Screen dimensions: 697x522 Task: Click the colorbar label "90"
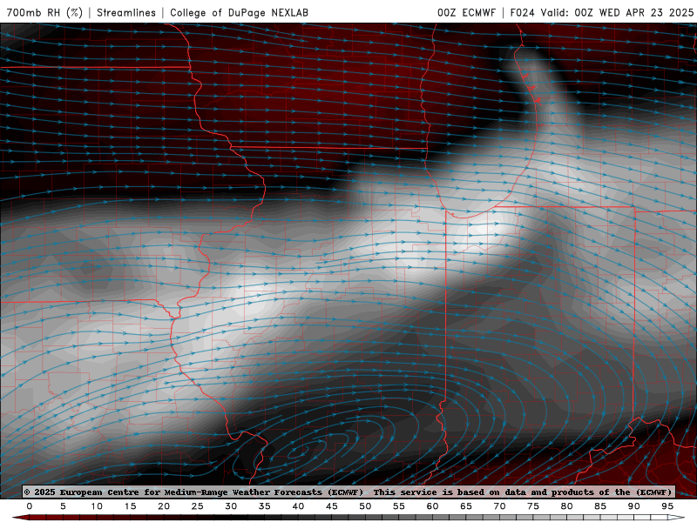click(634, 506)
